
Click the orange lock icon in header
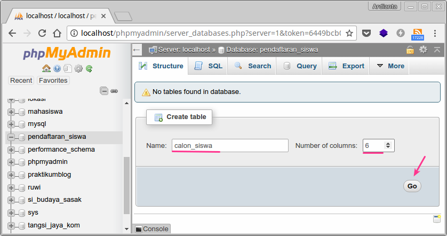point(410,50)
